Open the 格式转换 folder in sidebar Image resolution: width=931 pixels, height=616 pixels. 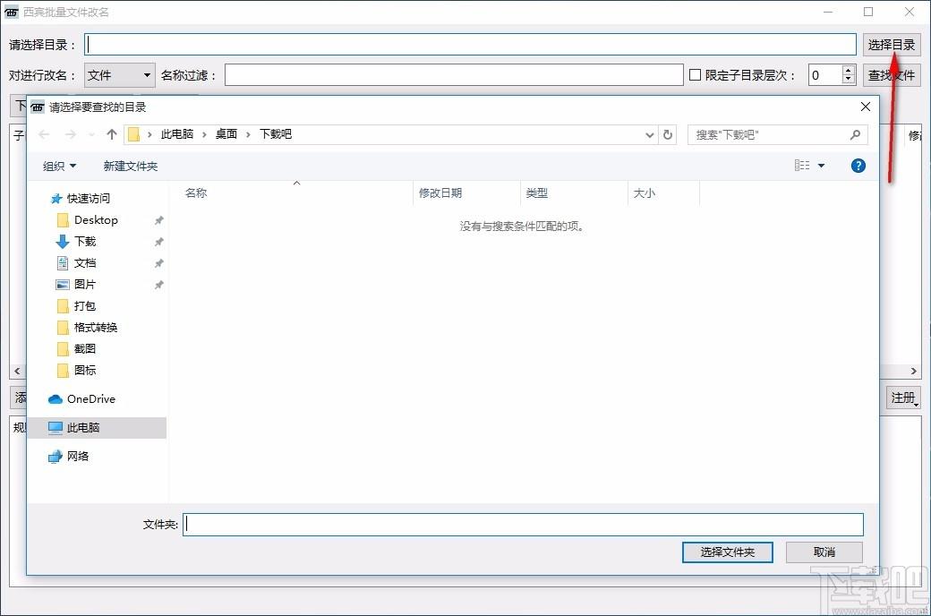[96, 328]
